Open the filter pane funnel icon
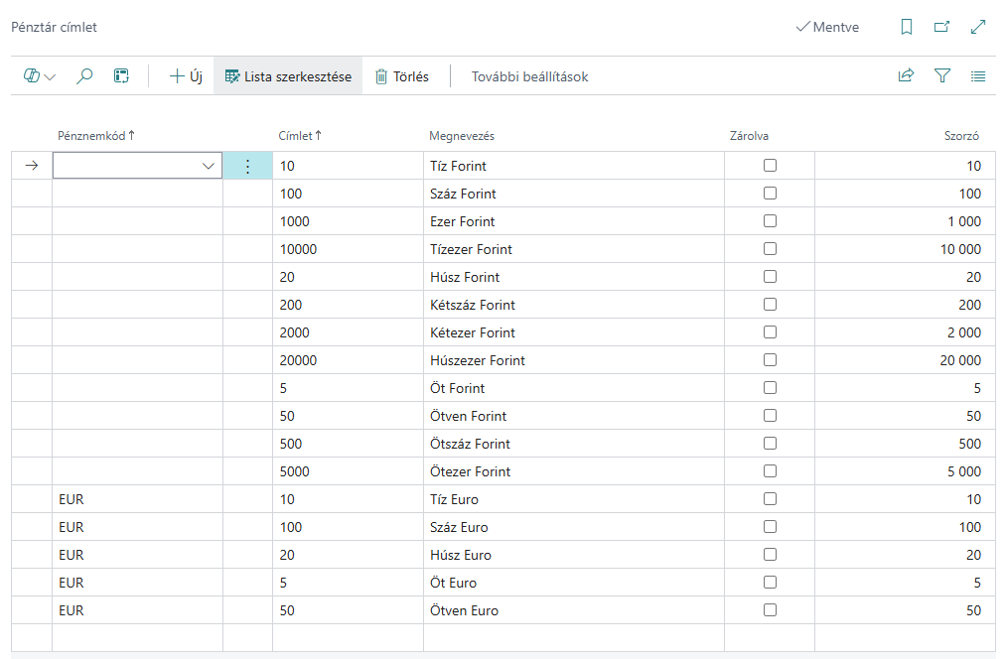 pos(942,76)
